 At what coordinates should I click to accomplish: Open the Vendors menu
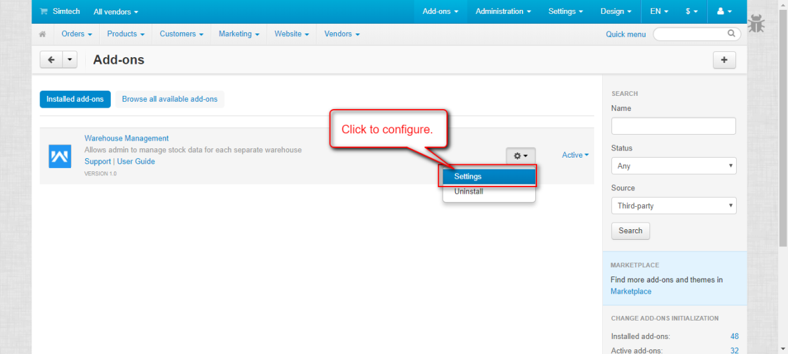pos(341,33)
